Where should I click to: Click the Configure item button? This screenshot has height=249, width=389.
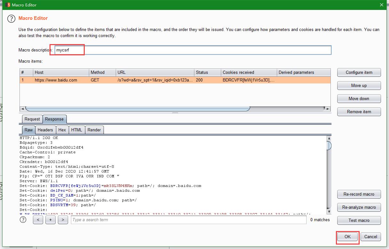(x=359, y=72)
